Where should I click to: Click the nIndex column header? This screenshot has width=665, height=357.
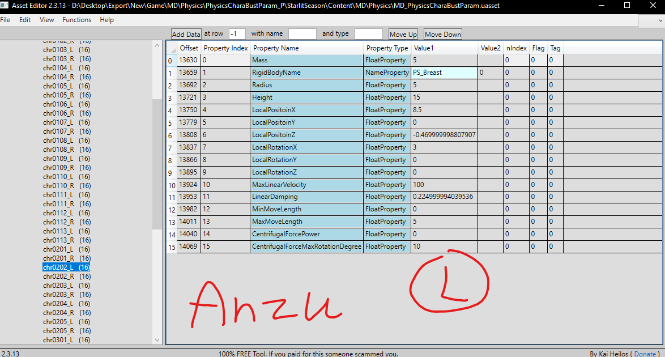tap(516, 48)
